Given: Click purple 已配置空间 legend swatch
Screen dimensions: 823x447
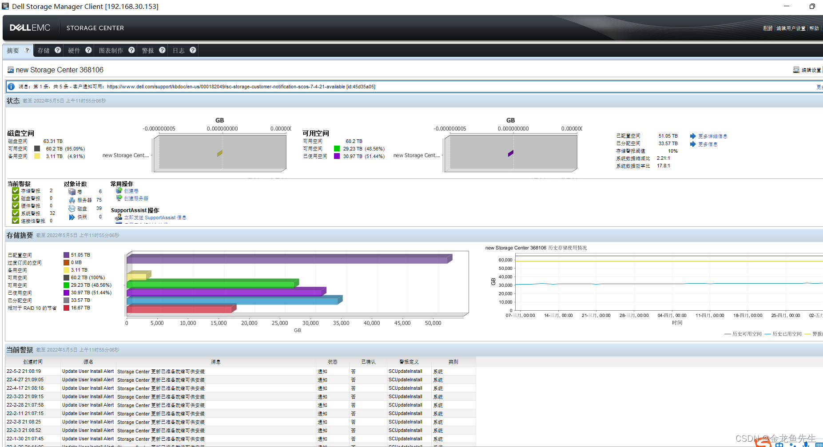Looking at the screenshot, I should (x=66, y=255).
